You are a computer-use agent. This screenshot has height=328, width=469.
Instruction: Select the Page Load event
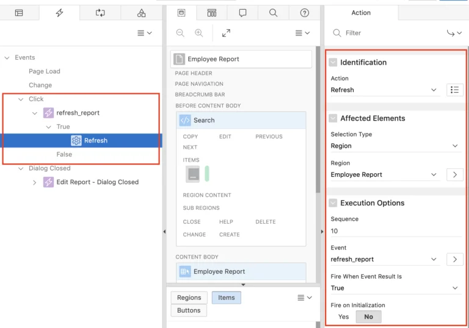44,71
